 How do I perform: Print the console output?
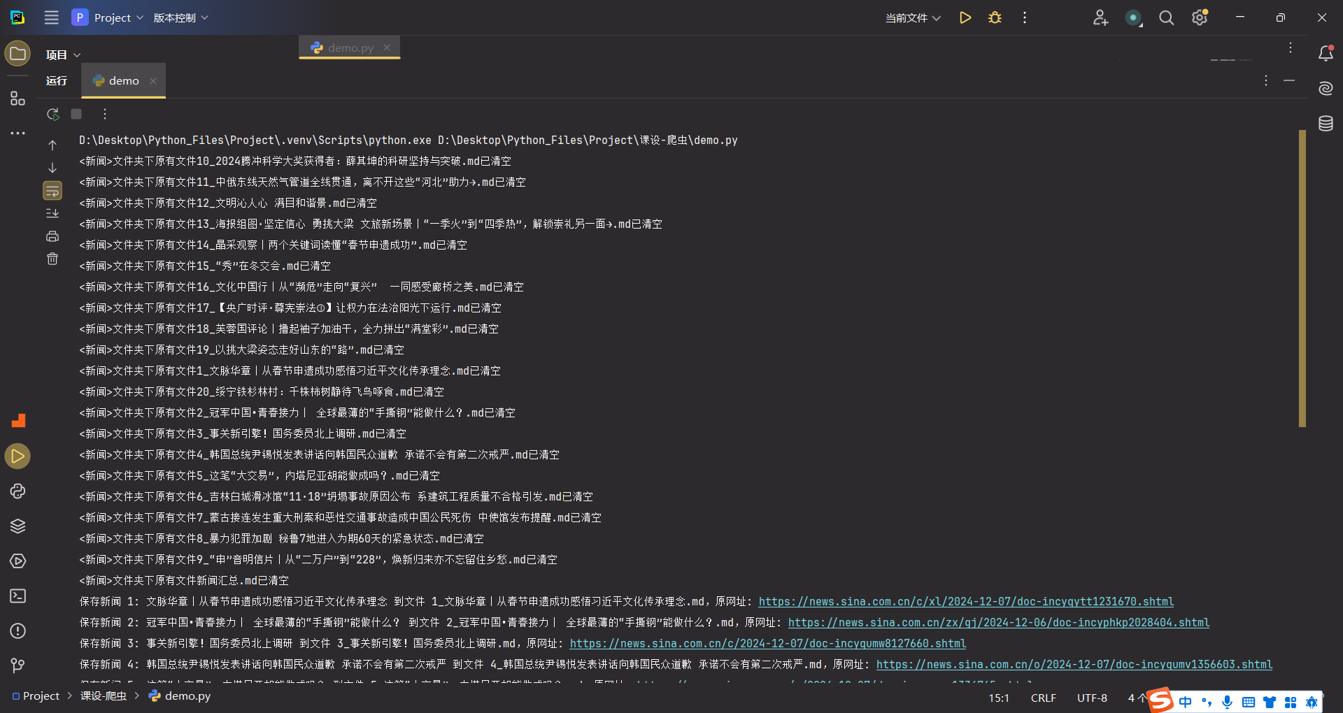click(52, 236)
